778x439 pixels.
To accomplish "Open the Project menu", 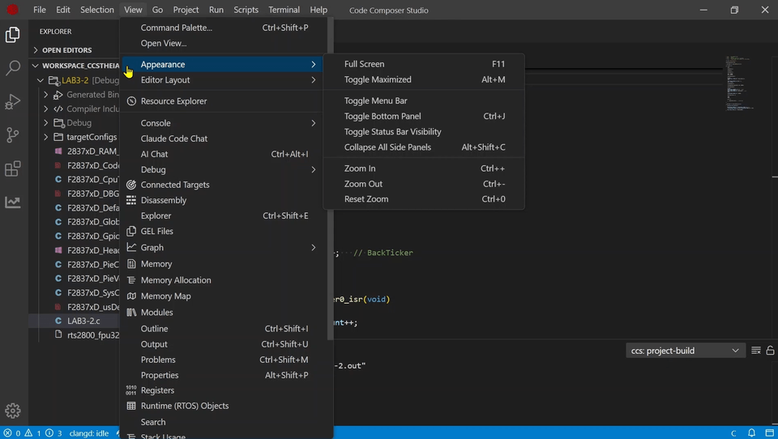I will [186, 10].
